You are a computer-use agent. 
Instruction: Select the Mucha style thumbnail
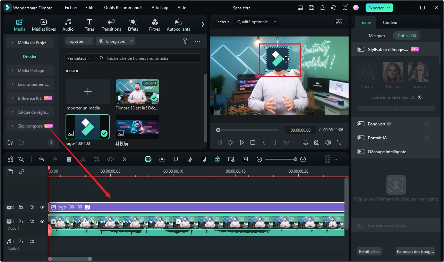point(392,72)
